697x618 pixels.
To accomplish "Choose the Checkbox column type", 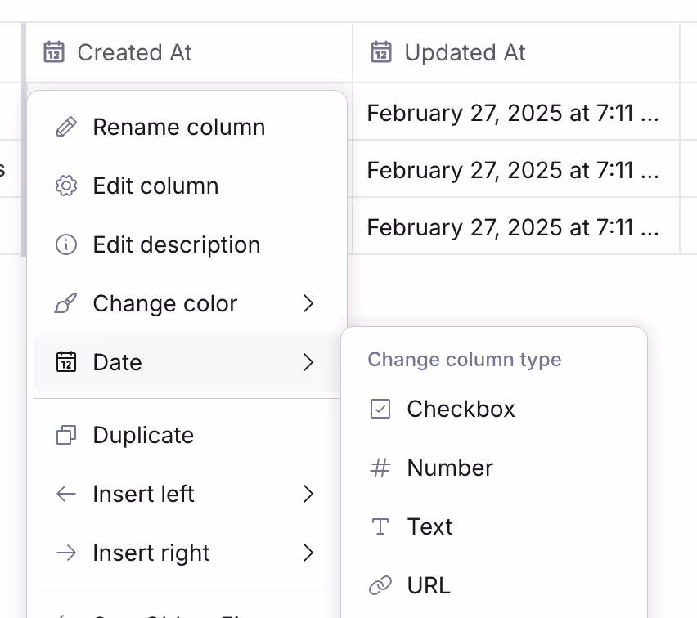I will [494, 409].
